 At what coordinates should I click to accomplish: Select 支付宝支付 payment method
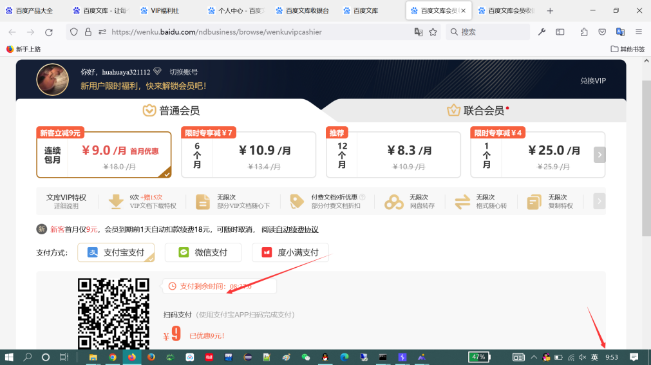pyautogui.click(x=116, y=252)
